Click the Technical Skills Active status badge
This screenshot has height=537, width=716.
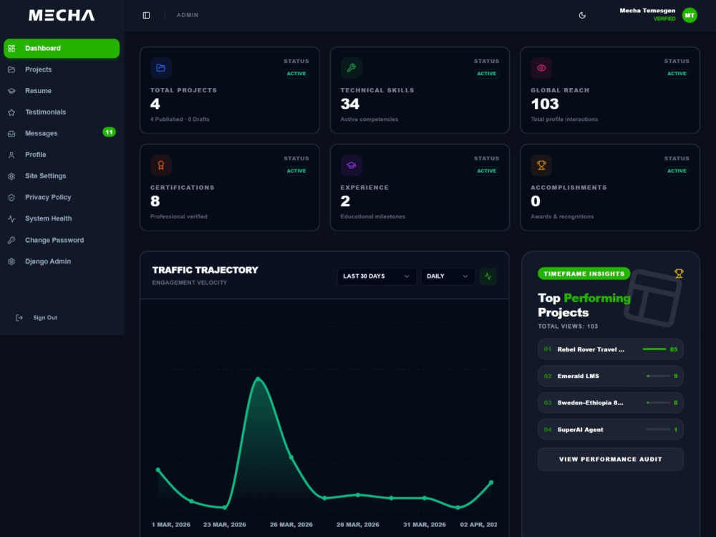pos(486,74)
